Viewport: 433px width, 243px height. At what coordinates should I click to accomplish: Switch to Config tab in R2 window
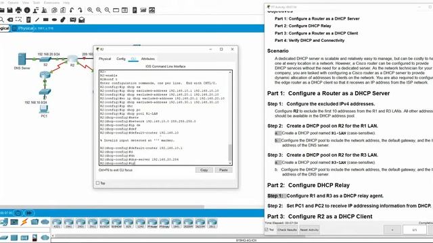120,59
